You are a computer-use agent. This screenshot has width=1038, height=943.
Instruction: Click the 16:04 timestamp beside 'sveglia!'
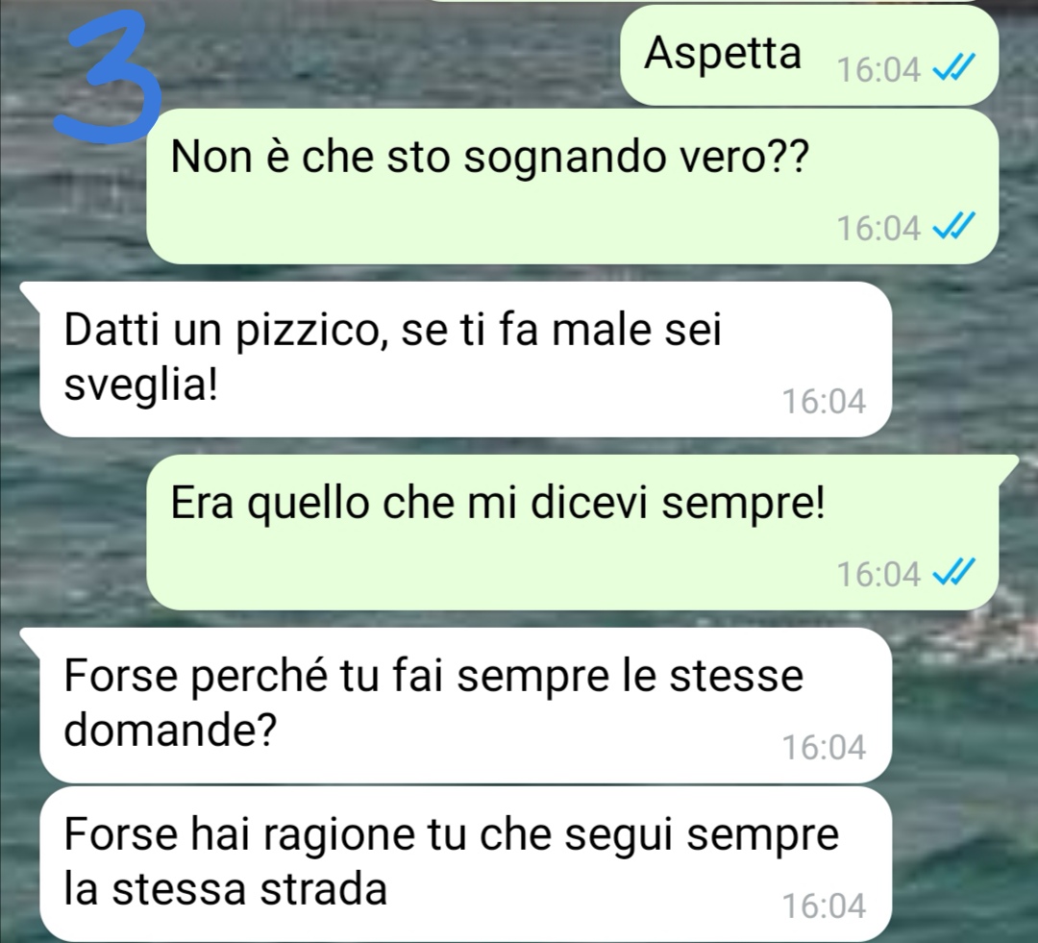[825, 401]
